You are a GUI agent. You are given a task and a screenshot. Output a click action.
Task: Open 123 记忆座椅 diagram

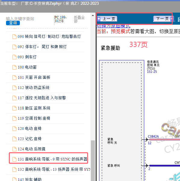29,139
